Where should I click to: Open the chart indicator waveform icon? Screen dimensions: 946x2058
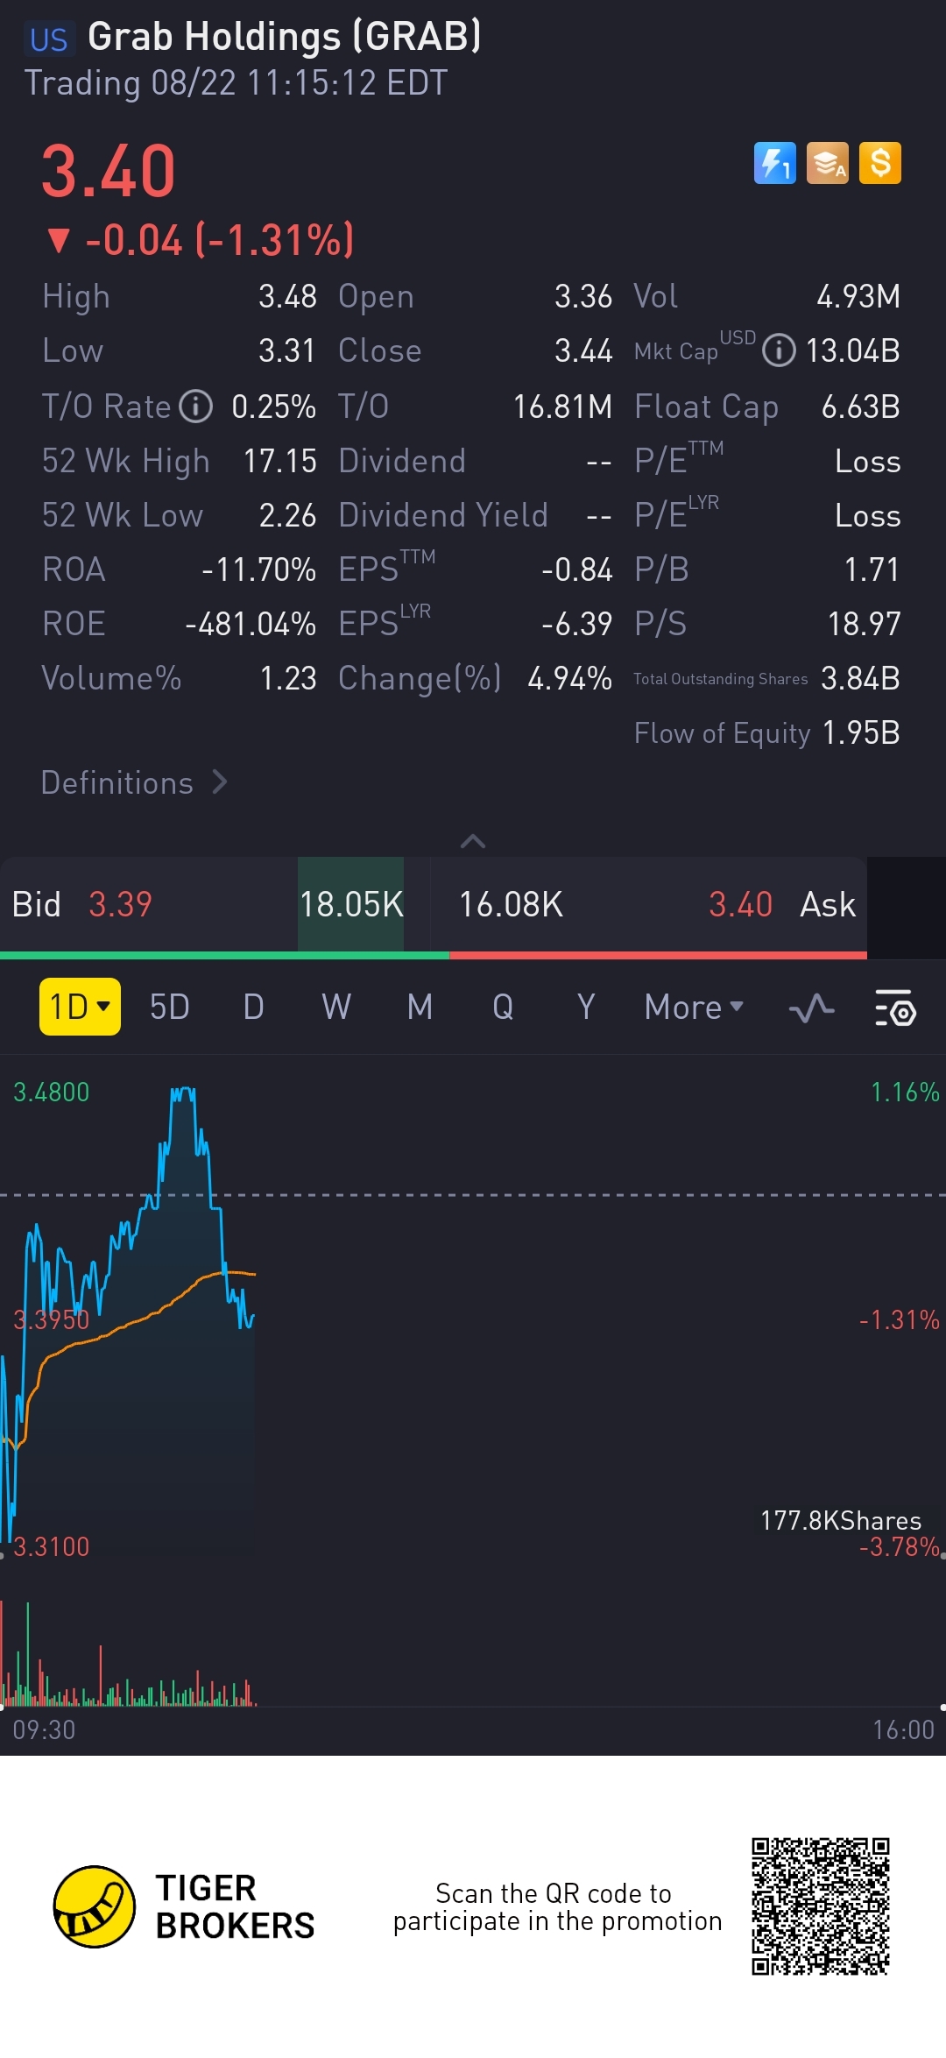click(811, 1008)
